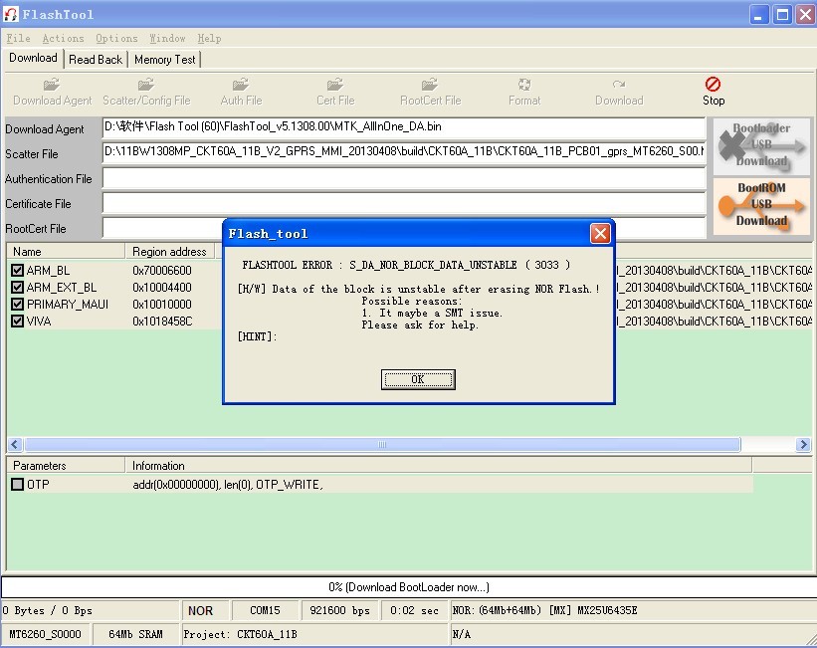Screen dimensions: 817x648
Task: Open the File menu
Action: click(x=18, y=38)
